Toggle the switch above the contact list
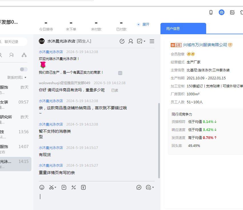The image size is (243, 210). pyautogui.click(x=24, y=69)
